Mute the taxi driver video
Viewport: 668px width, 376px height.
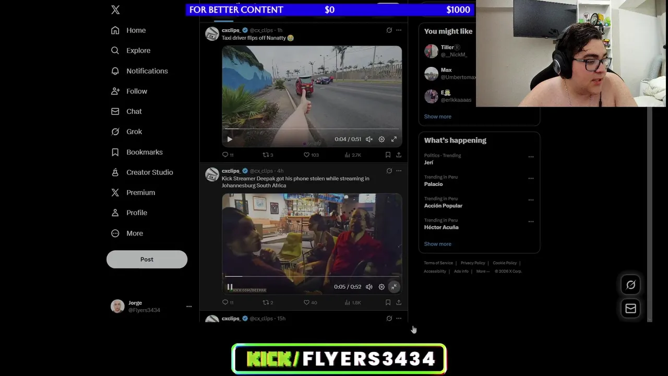(369, 139)
